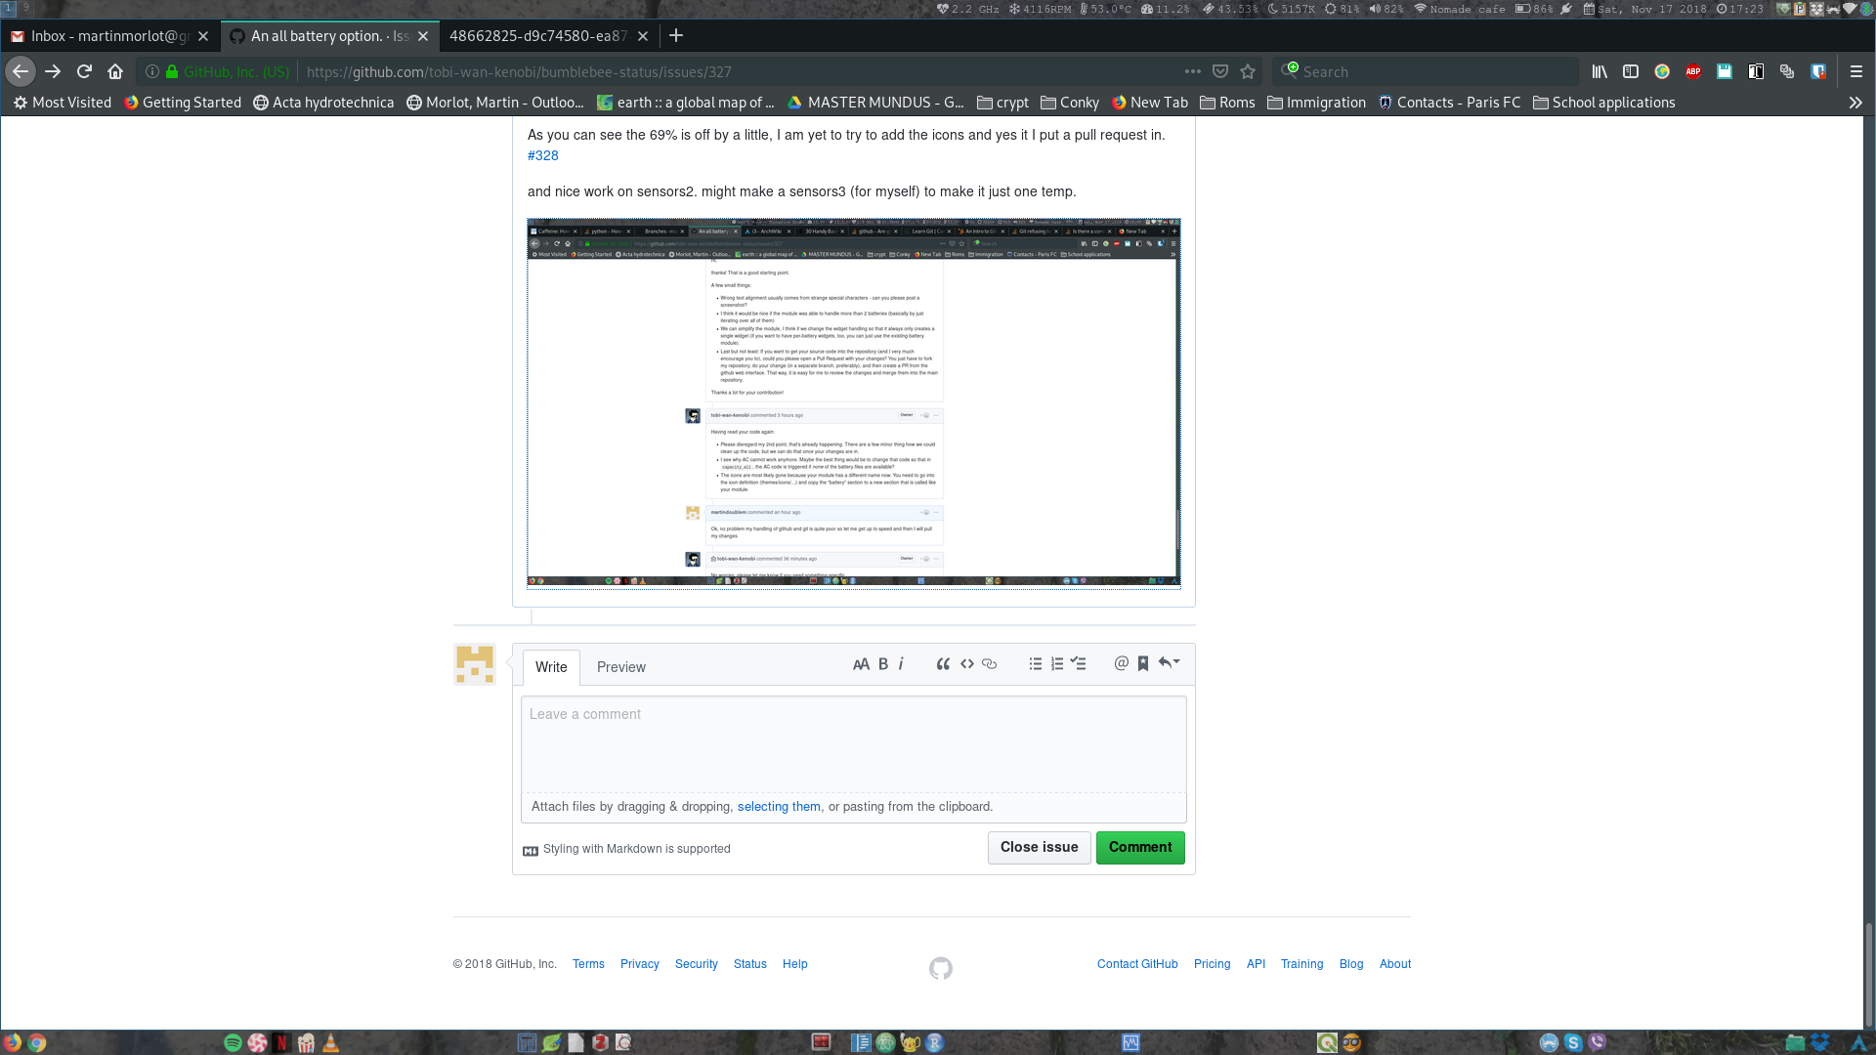Apply bold formatting in the comment toolbar
The width and height of the screenshot is (1876, 1055).
pos(882,663)
